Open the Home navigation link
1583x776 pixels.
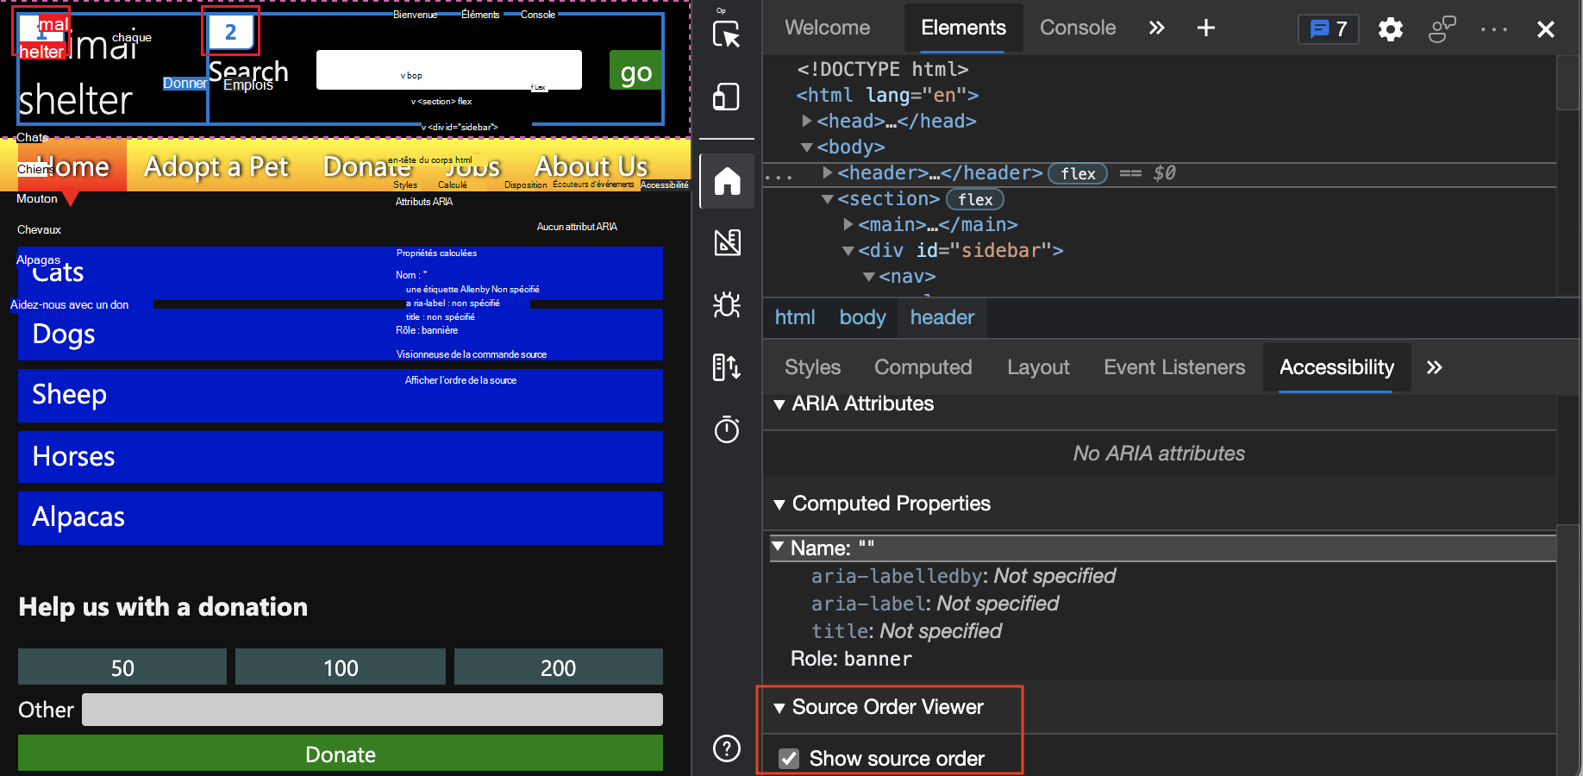[x=72, y=166]
